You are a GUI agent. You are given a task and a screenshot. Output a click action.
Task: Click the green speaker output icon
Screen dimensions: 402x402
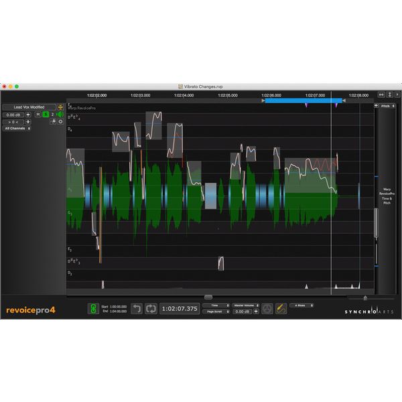[x=60, y=115]
